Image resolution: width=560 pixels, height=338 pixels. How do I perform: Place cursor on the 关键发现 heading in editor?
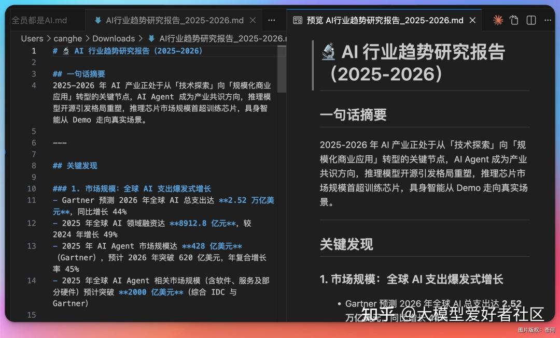click(x=81, y=166)
